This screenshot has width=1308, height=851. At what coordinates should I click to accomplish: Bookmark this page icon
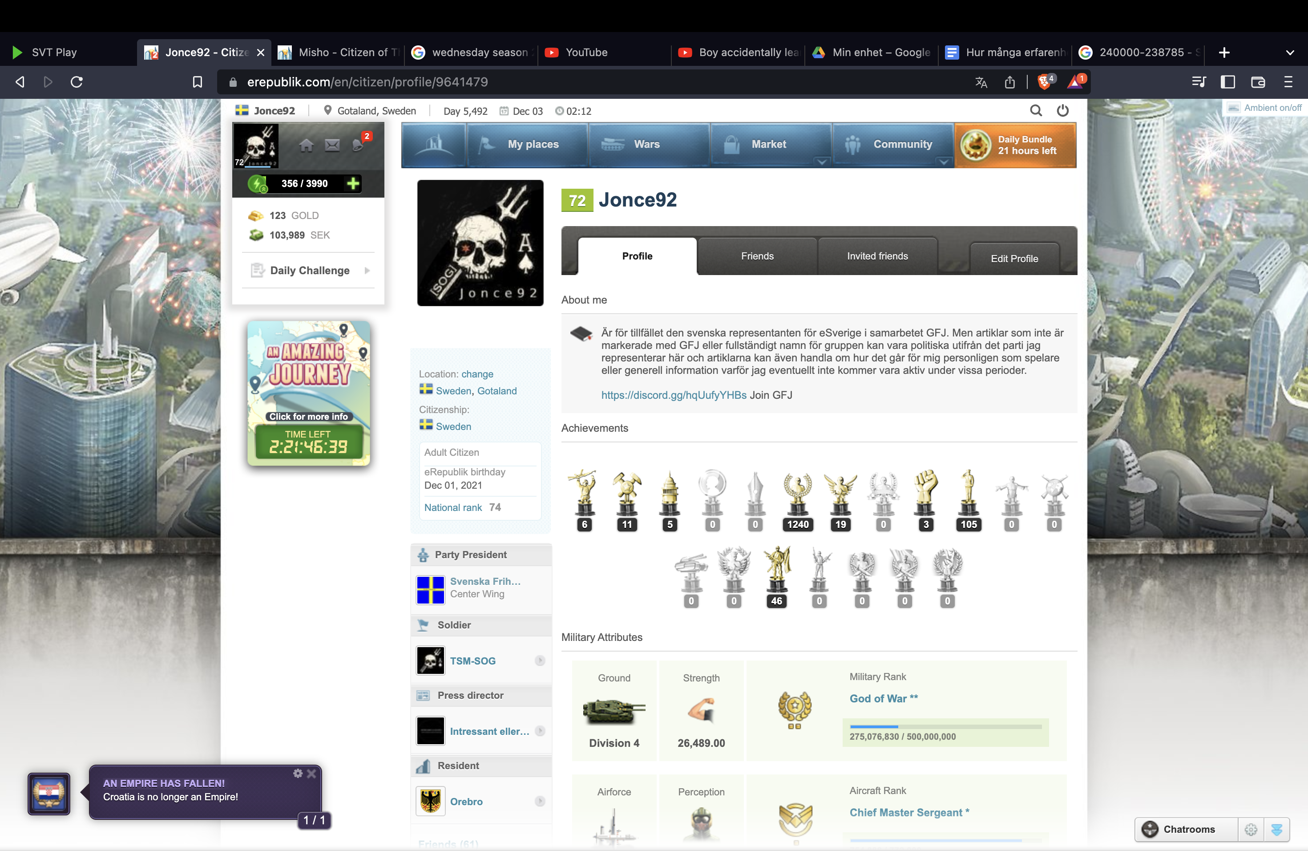click(x=197, y=82)
